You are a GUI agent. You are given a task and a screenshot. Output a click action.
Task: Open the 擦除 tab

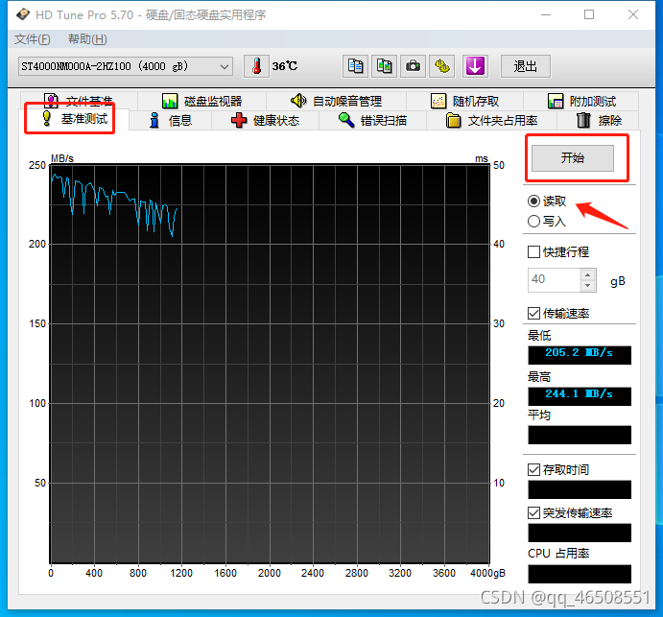tap(599, 121)
